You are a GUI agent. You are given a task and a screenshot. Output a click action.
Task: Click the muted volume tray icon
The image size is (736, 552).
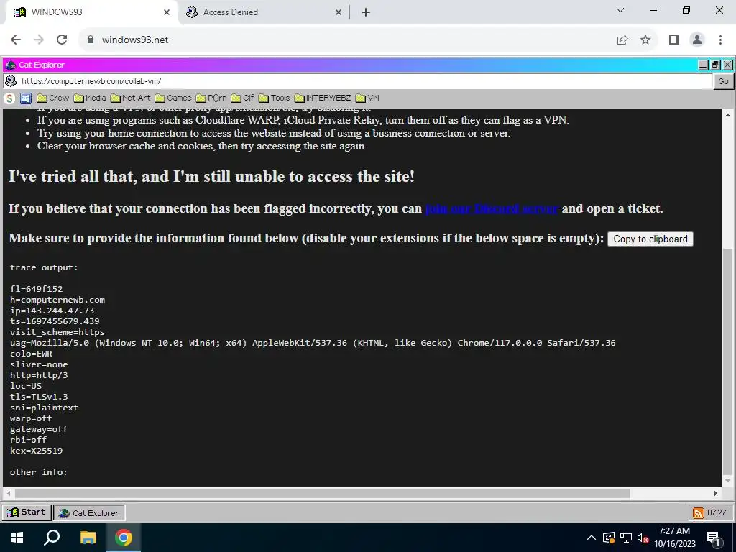coord(643,538)
